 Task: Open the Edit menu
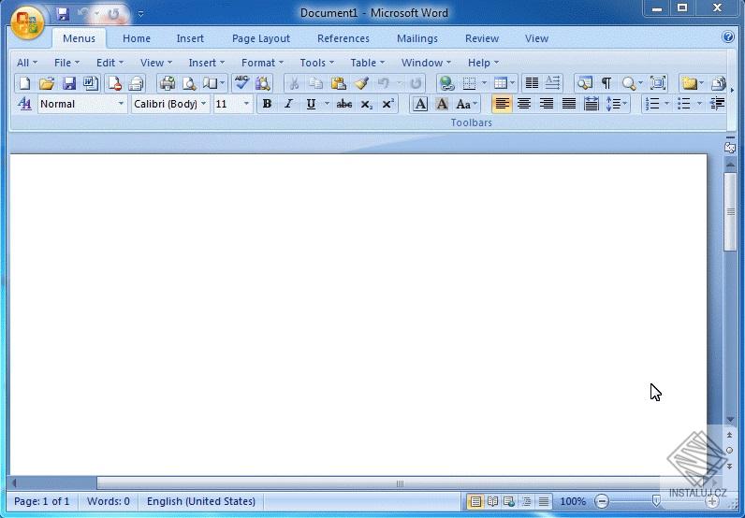110,63
